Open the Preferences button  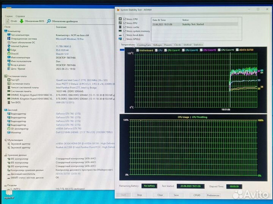click(x=213, y=195)
